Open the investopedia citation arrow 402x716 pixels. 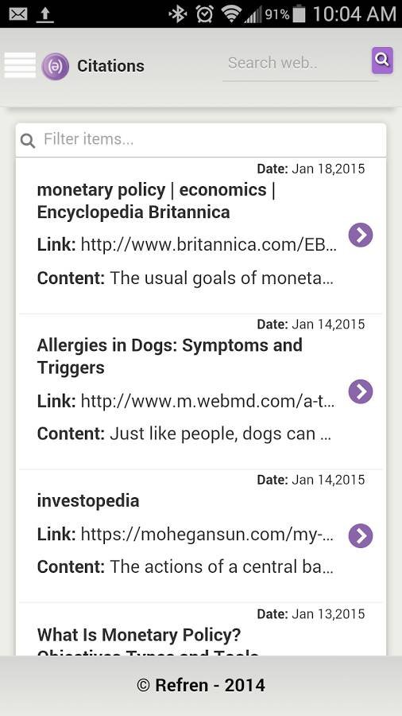[x=361, y=535]
